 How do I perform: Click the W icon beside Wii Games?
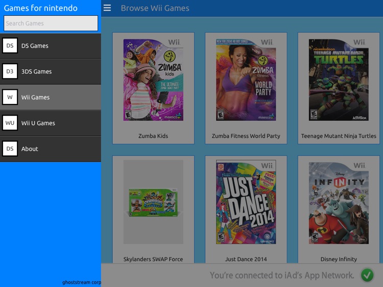pos(10,97)
